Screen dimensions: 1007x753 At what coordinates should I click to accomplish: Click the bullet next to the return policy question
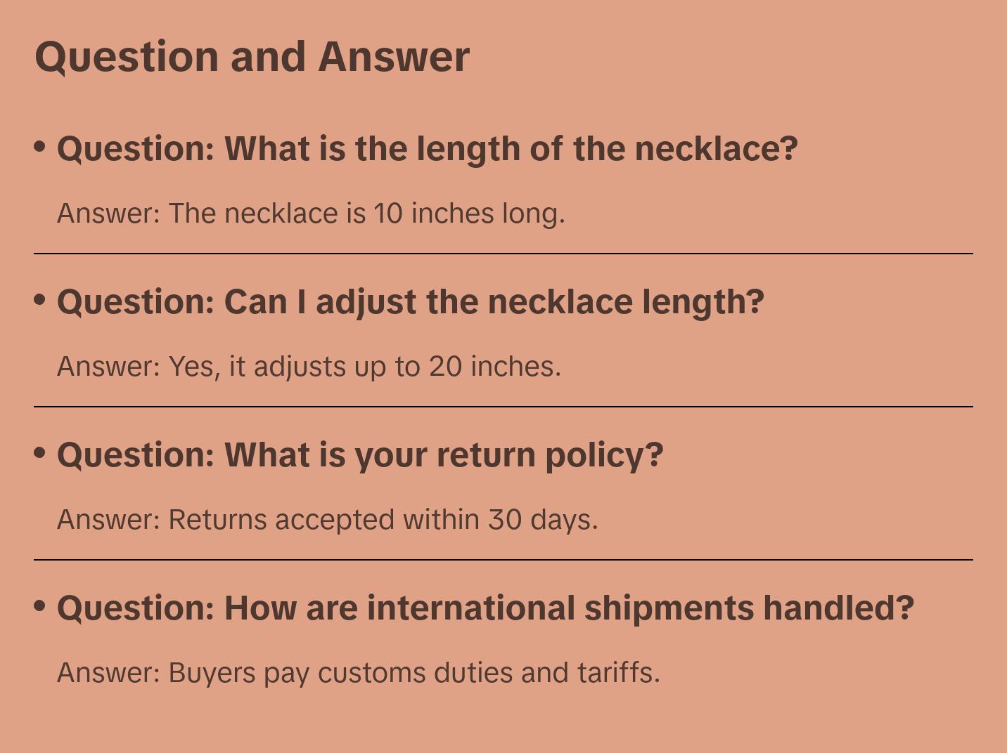pyautogui.click(x=40, y=452)
